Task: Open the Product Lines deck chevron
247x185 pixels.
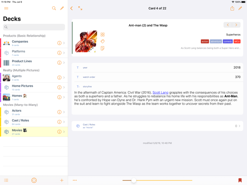Action: click(64, 63)
